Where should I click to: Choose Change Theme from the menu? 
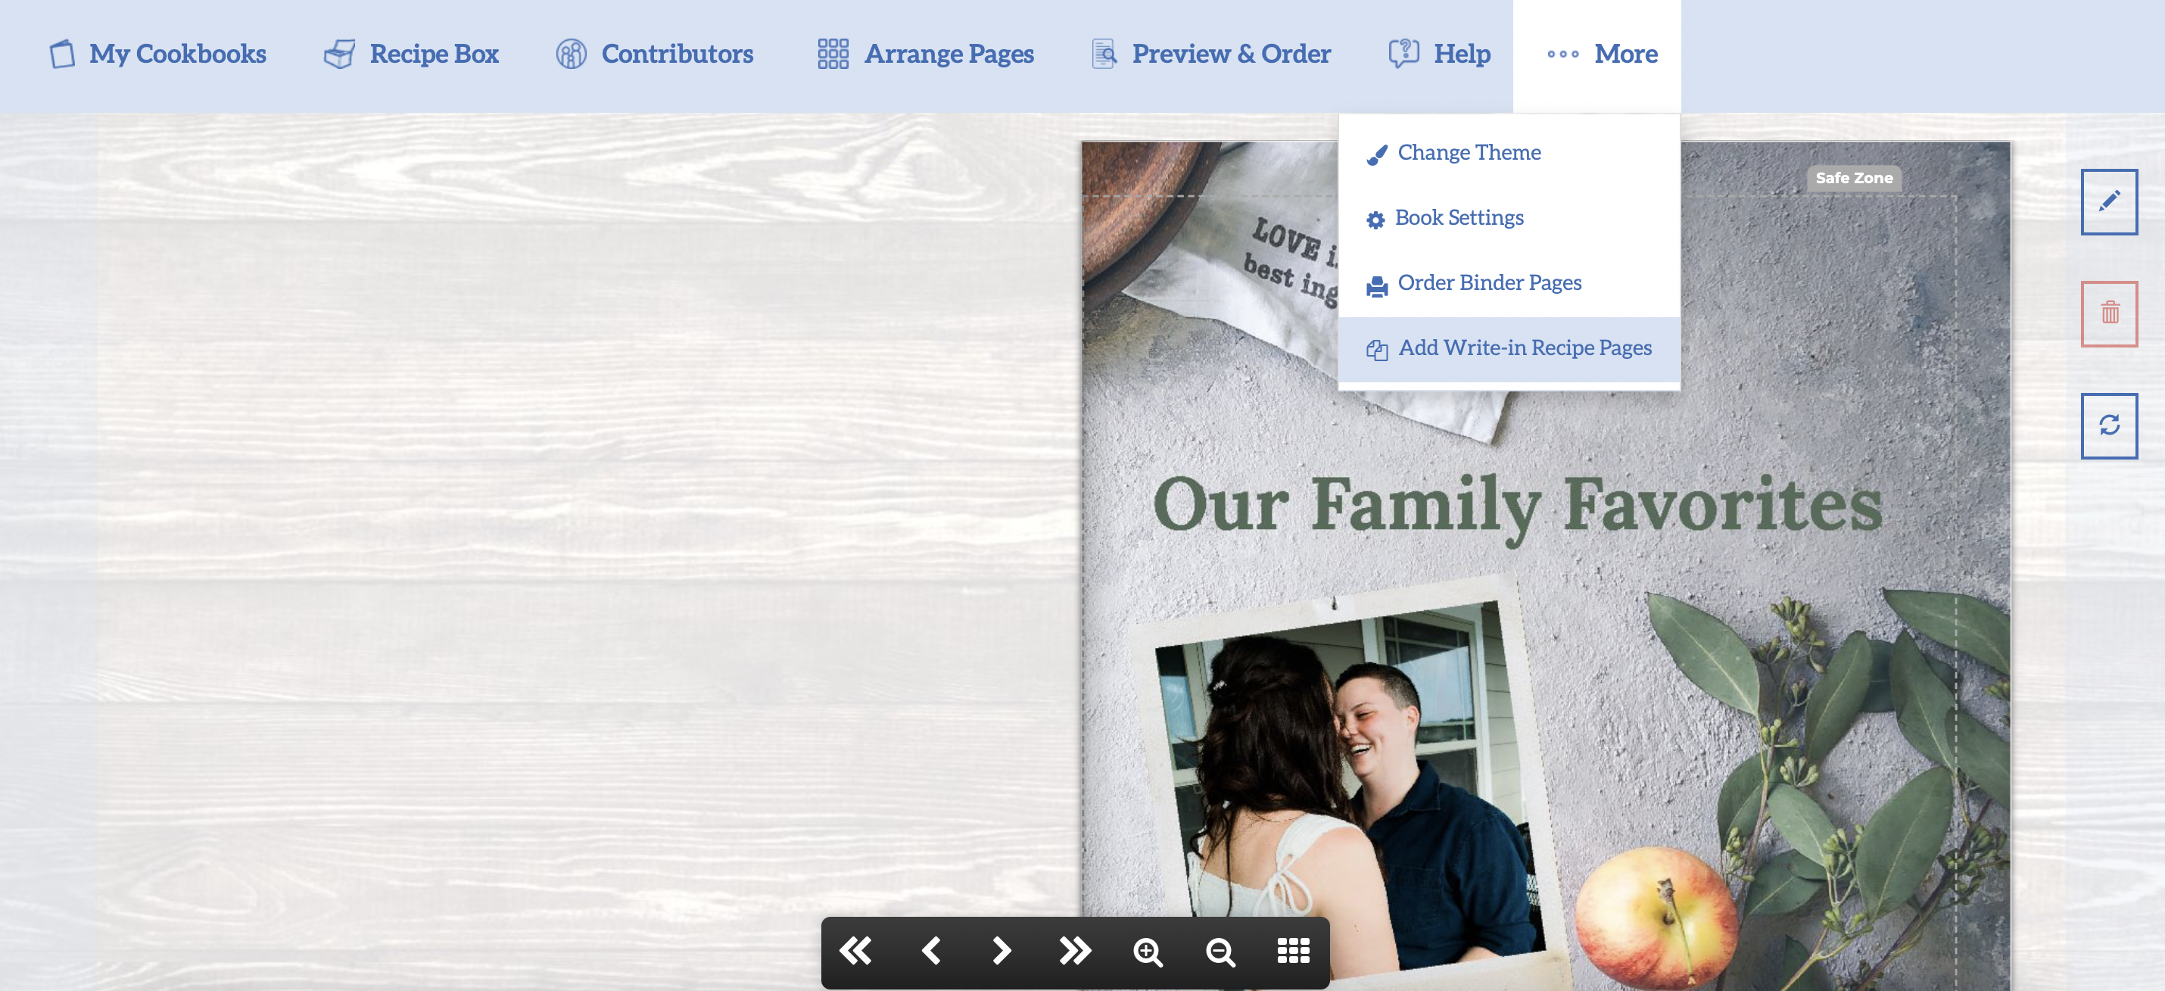[x=1509, y=153]
